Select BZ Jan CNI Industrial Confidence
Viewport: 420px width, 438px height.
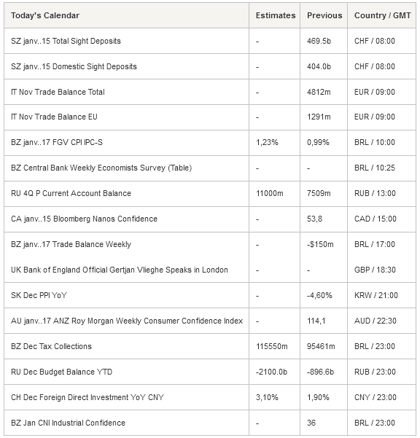point(68,423)
